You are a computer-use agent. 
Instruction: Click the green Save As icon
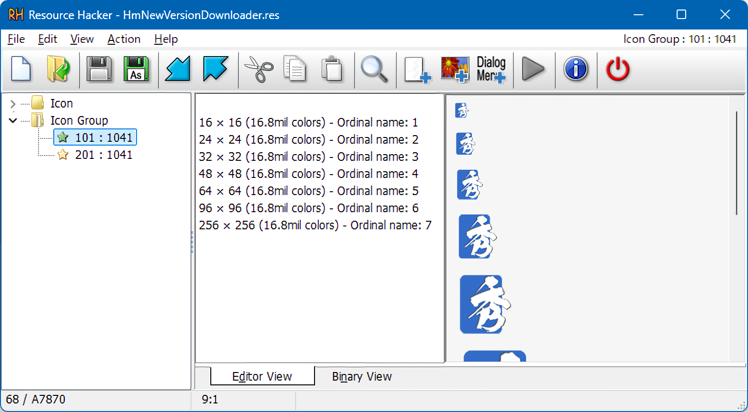tap(136, 69)
